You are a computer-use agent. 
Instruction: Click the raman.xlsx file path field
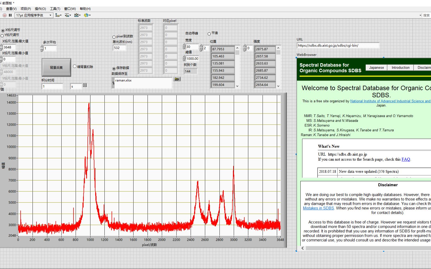[143, 83]
